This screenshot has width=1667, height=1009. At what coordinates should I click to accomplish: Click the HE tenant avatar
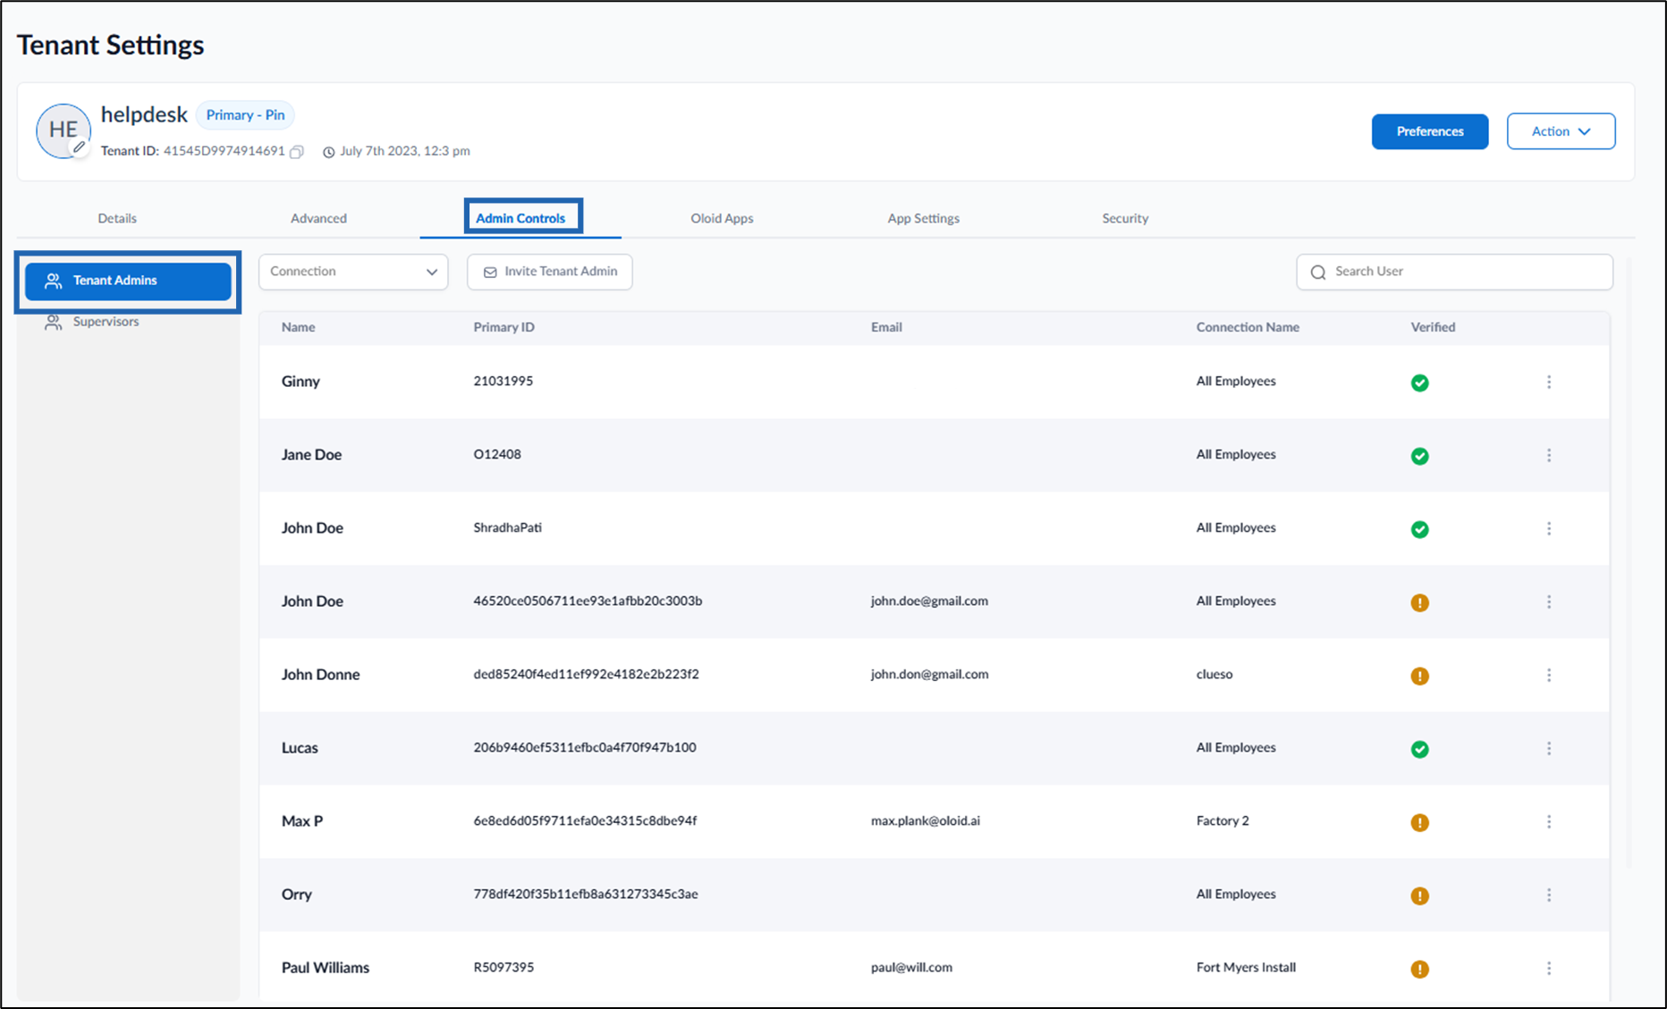pyautogui.click(x=63, y=130)
